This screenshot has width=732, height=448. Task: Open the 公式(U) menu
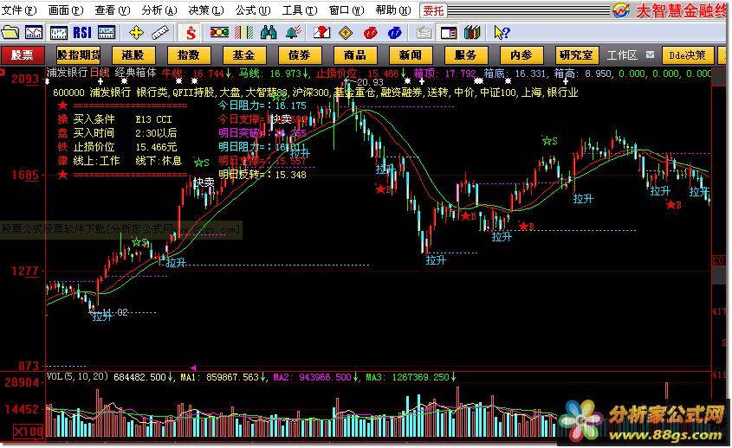tap(253, 10)
